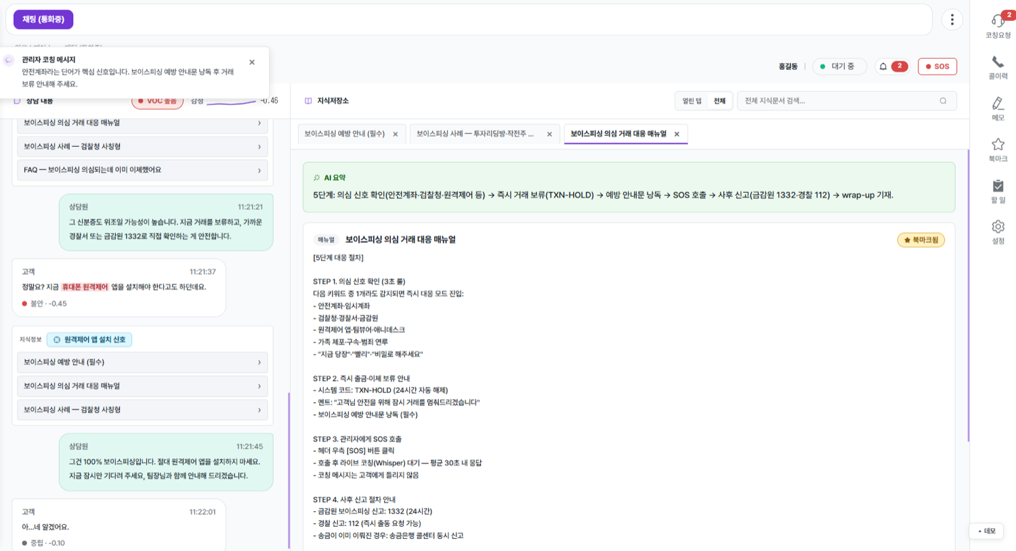
Task: Open the 코칭요청 headset icon
Action: point(998,22)
